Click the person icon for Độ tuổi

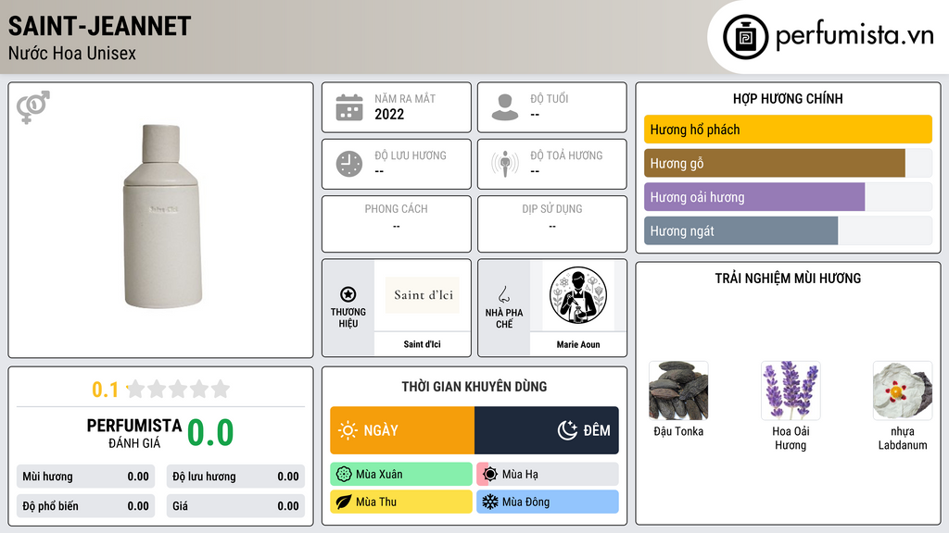click(x=505, y=107)
